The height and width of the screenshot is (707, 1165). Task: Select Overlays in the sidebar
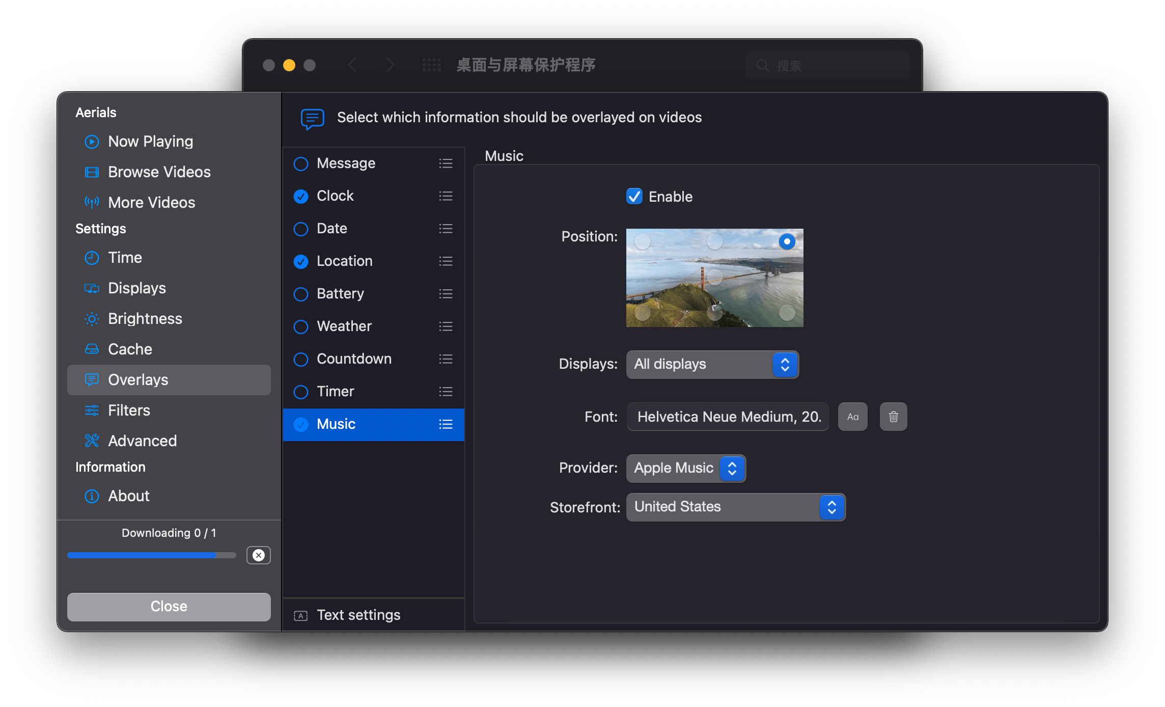(x=138, y=379)
